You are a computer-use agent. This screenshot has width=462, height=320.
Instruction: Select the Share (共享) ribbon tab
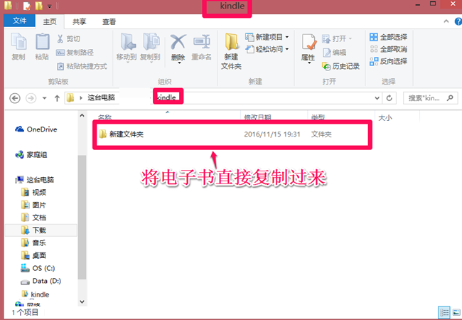pos(80,21)
